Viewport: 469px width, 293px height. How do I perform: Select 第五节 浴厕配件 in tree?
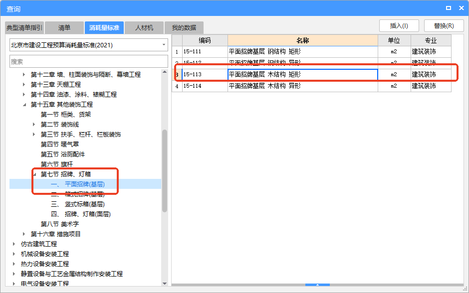pos(62,154)
